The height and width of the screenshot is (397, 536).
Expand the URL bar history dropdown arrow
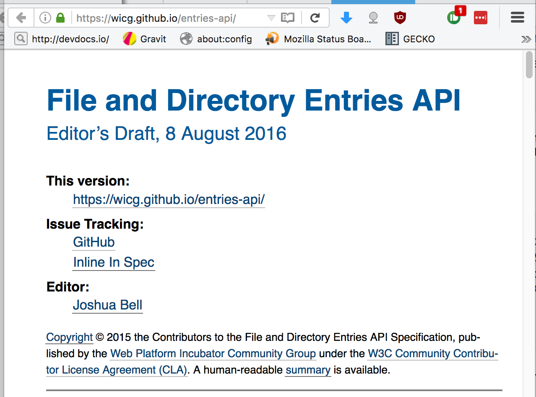[271, 18]
